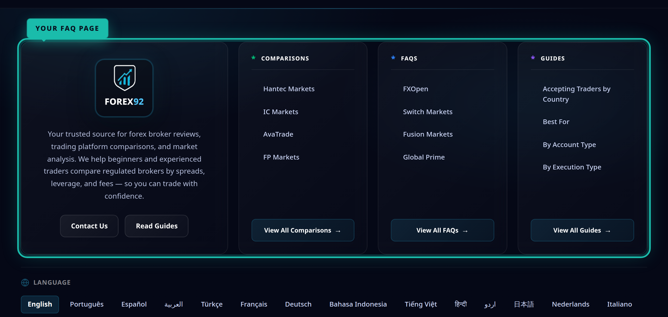This screenshot has width=668, height=317.
Task: Open the By Execution Type guide
Action: pos(572,167)
